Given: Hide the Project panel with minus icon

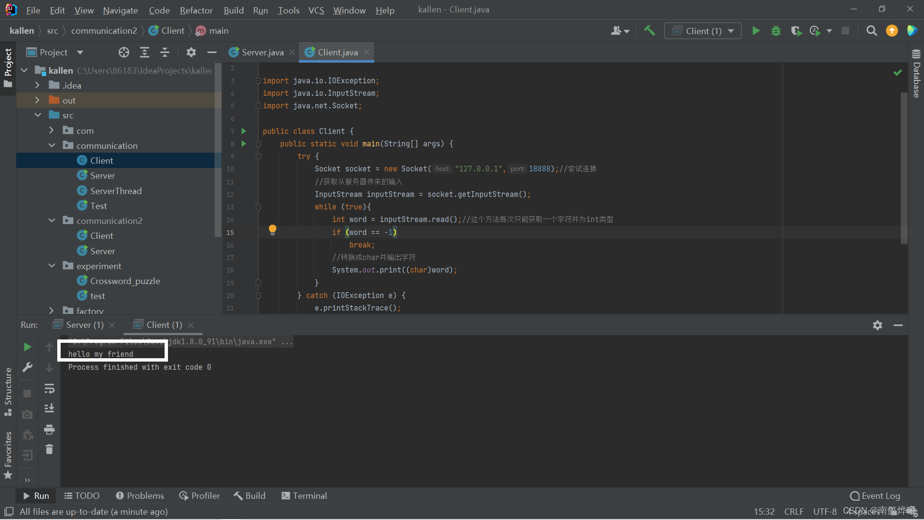Looking at the screenshot, I should click(212, 52).
